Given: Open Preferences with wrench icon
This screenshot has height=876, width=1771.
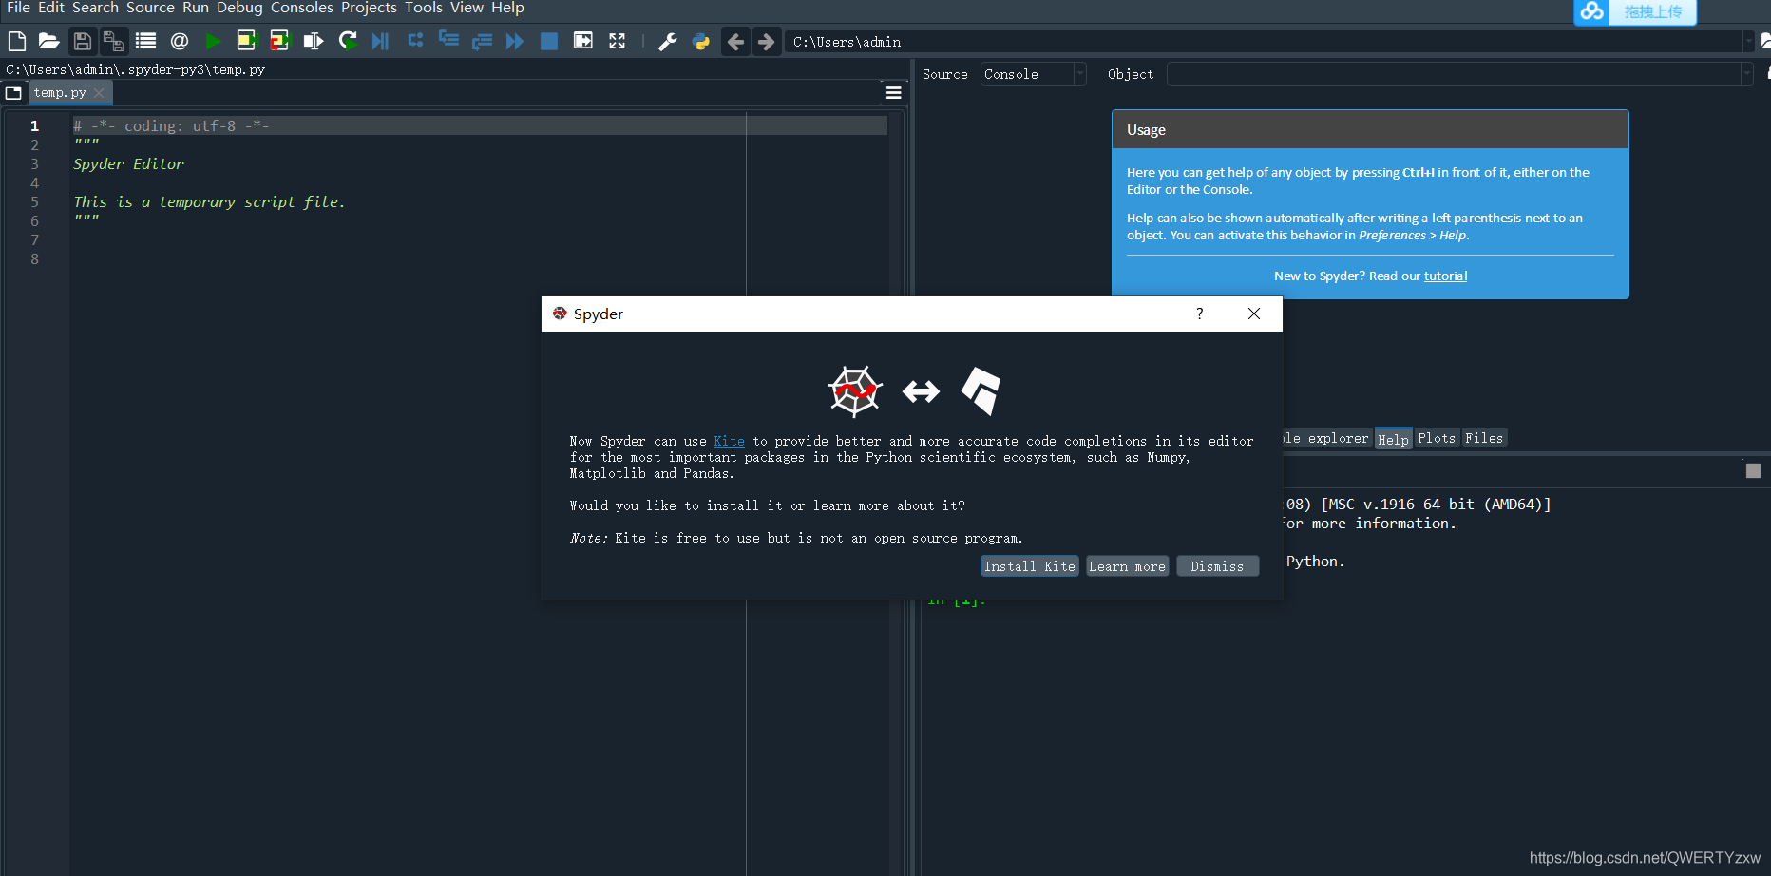Looking at the screenshot, I should tap(667, 41).
